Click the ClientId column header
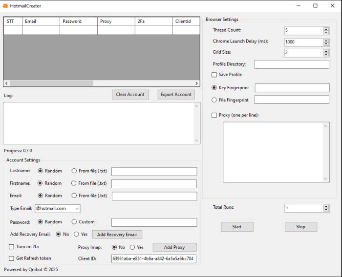 [186, 21]
